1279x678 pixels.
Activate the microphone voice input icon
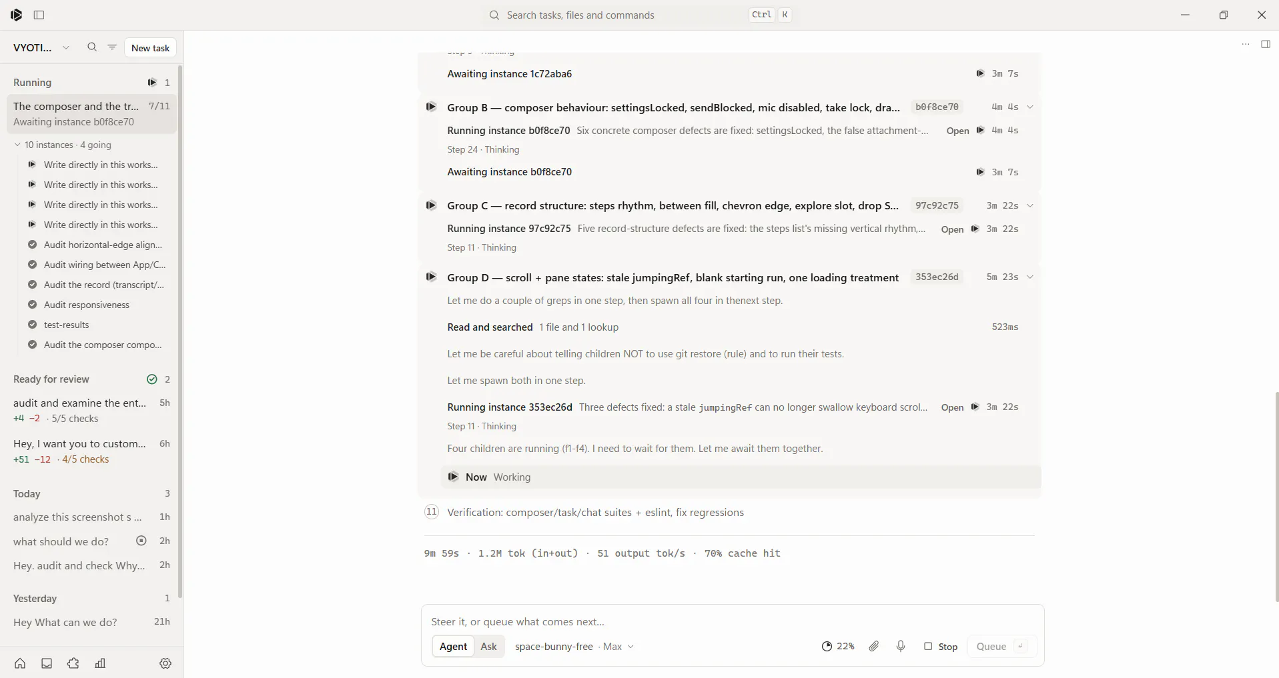point(901,646)
